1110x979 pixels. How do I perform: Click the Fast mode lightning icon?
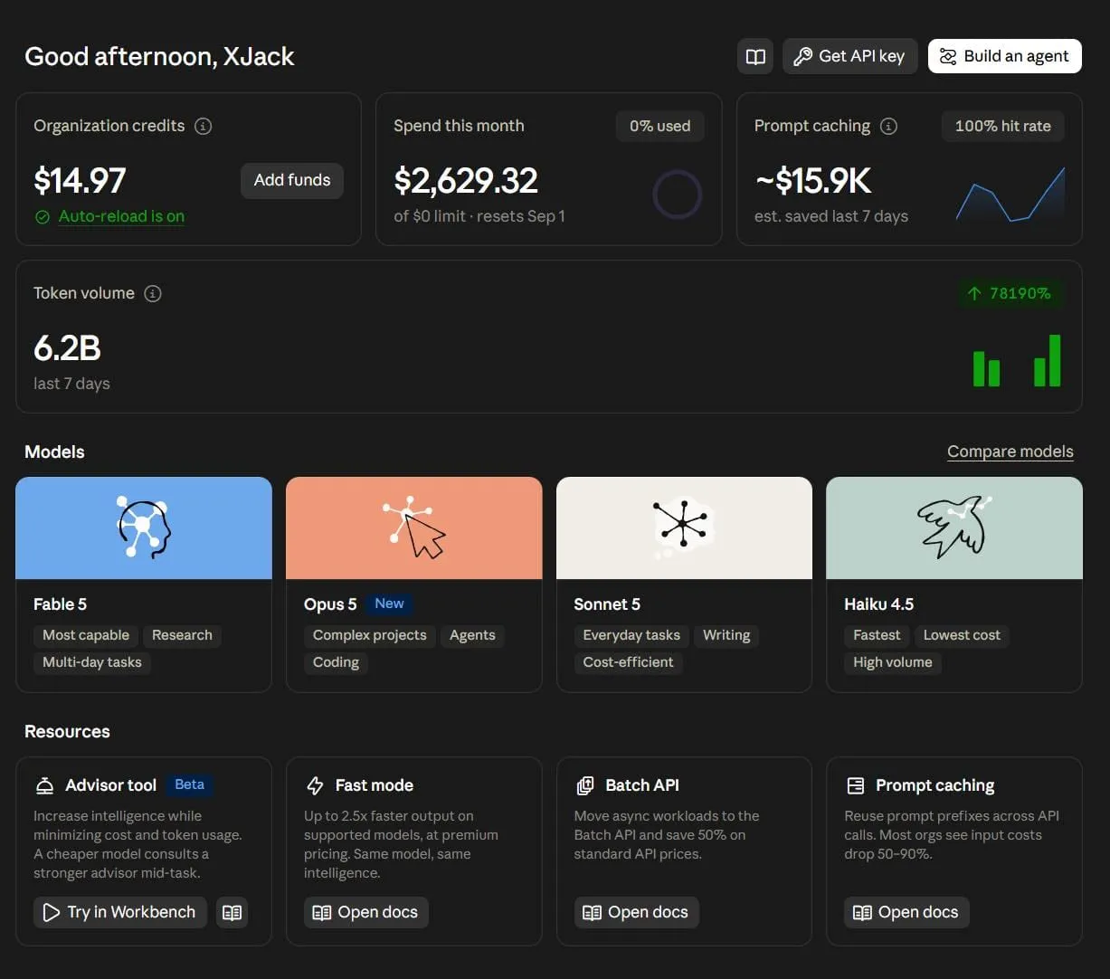tap(315, 785)
